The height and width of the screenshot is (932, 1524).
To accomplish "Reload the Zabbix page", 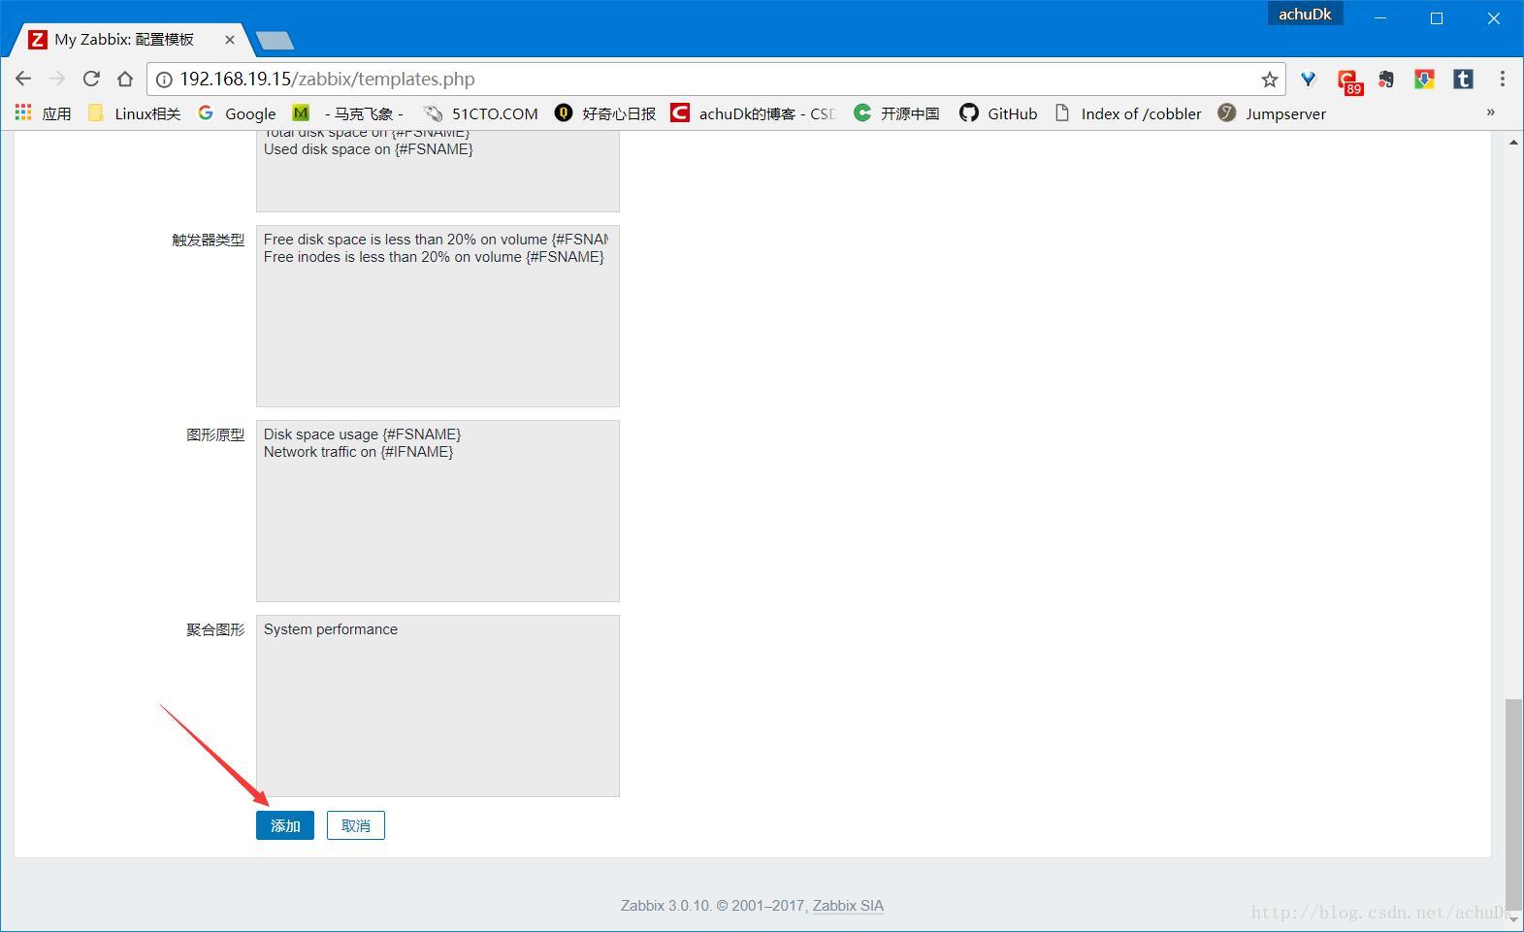I will pyautogui.click(x=91, y=79).
